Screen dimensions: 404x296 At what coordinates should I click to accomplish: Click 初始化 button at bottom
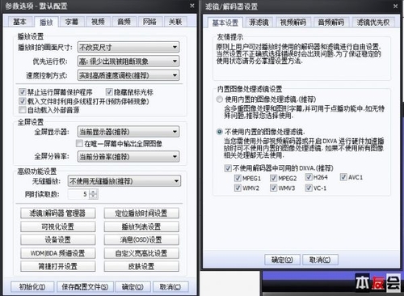tap(32, 287)
